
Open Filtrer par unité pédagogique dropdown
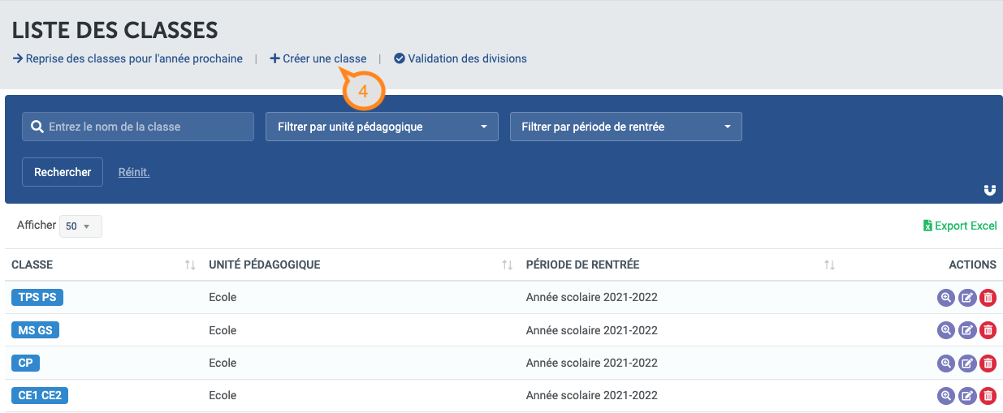pyautogui.click(x=382, y=127)
